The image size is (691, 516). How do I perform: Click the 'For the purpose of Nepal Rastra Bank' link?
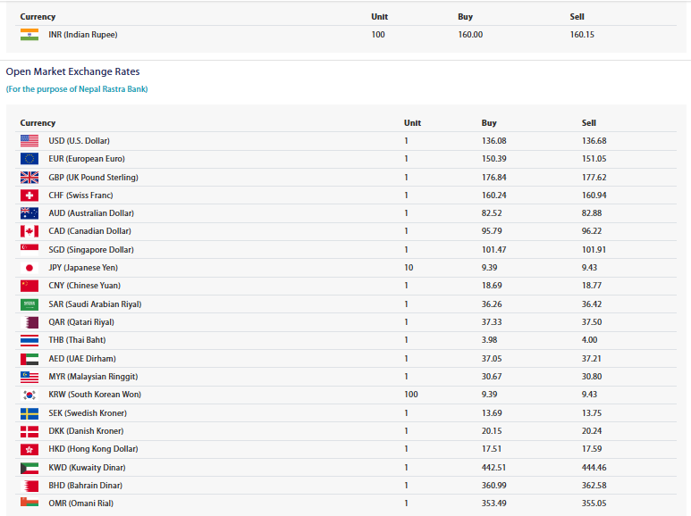click(x=77, y=89)
